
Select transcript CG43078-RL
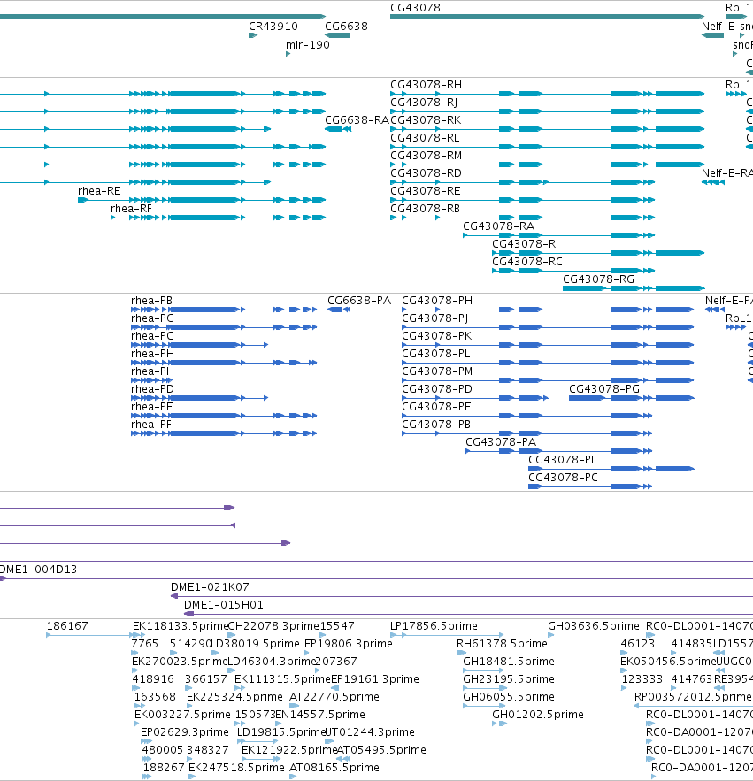click(x=425, y=137)
